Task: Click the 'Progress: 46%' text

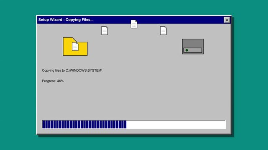Action: pos(53,81)
